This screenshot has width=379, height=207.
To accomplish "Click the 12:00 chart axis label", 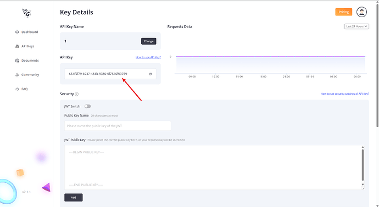I will pyautogui.click(x=216, y=77).
